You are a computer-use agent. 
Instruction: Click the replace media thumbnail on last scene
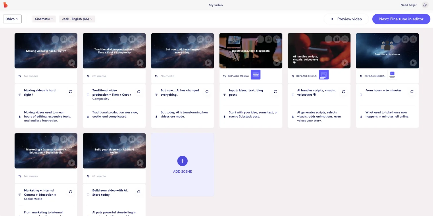tap(392, 74)
